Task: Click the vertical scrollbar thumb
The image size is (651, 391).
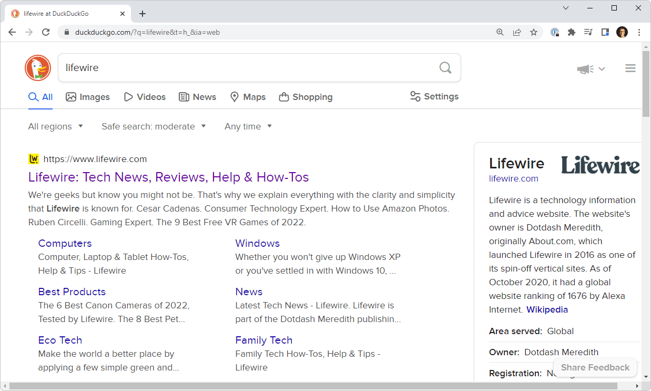Action: point(646,84)
